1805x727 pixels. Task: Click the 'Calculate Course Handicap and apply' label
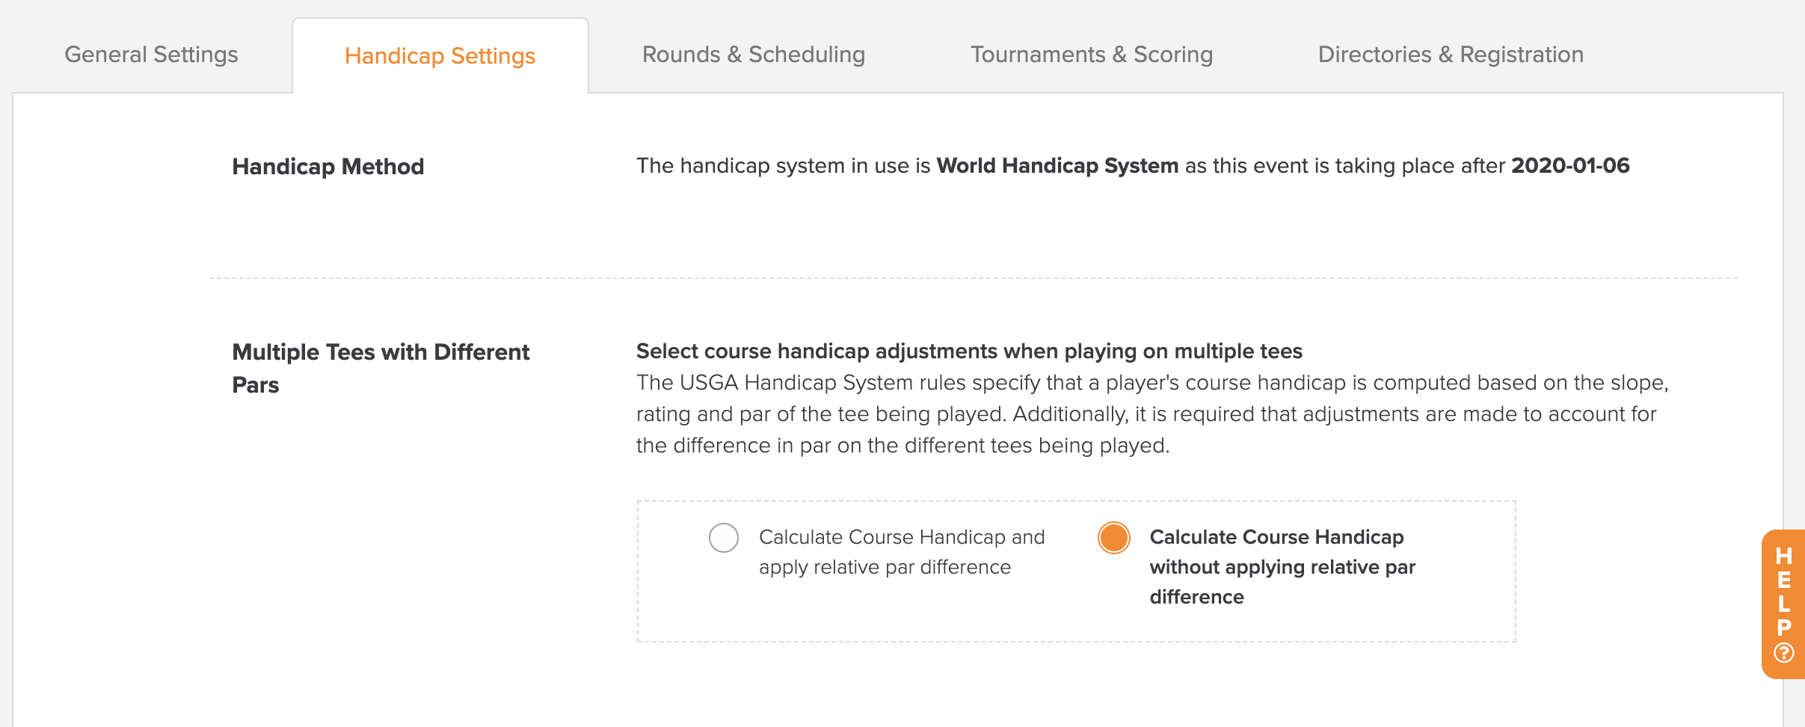point(902,552)
